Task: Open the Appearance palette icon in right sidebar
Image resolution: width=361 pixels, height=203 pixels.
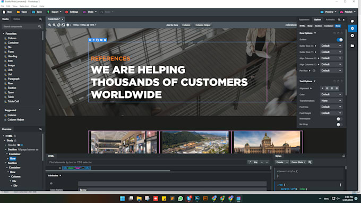Action: [353, 21]
